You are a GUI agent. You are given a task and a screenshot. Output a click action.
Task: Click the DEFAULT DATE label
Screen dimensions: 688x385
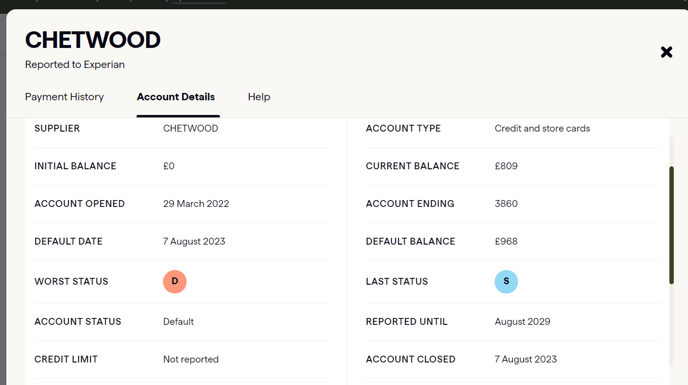[69, 242]
